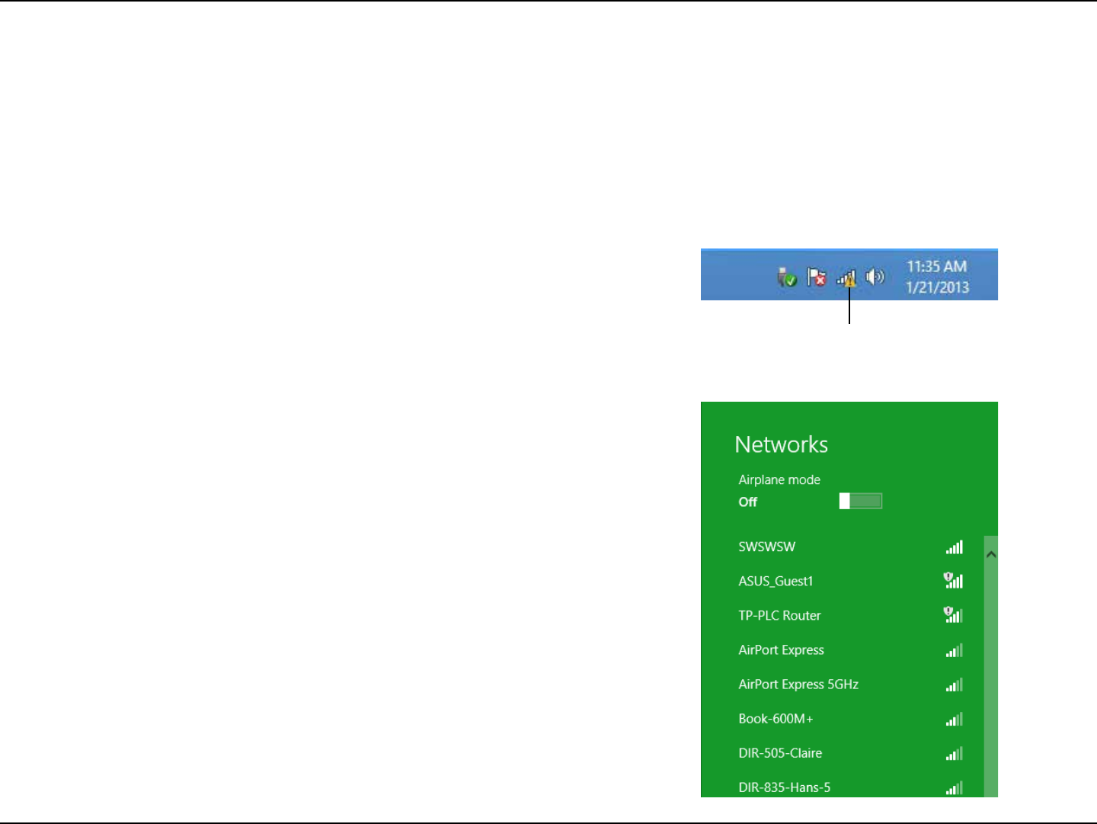Select the SWSWSW network

(x=850, y=547)
